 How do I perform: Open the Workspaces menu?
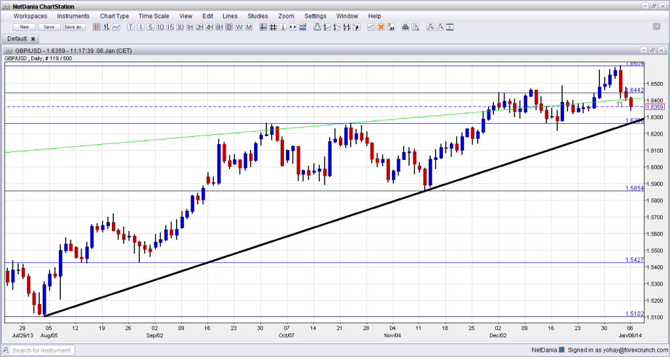point(30,16)
